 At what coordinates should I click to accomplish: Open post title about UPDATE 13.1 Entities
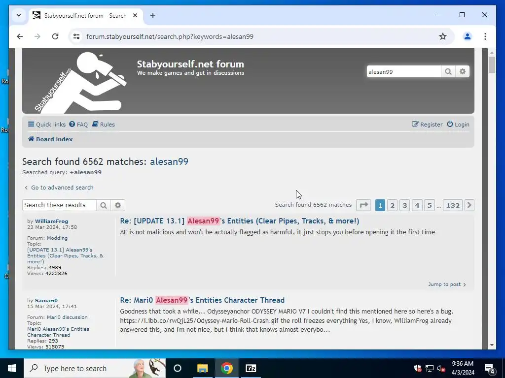point(240,221)
